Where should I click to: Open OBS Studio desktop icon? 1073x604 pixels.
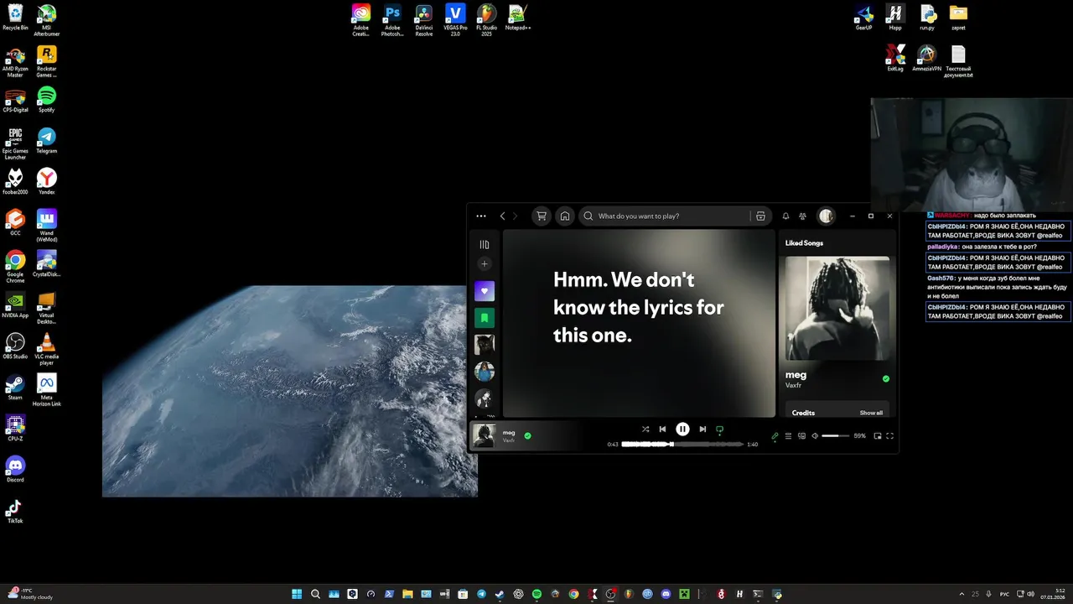pyautogui.click(x=15, y=346)
